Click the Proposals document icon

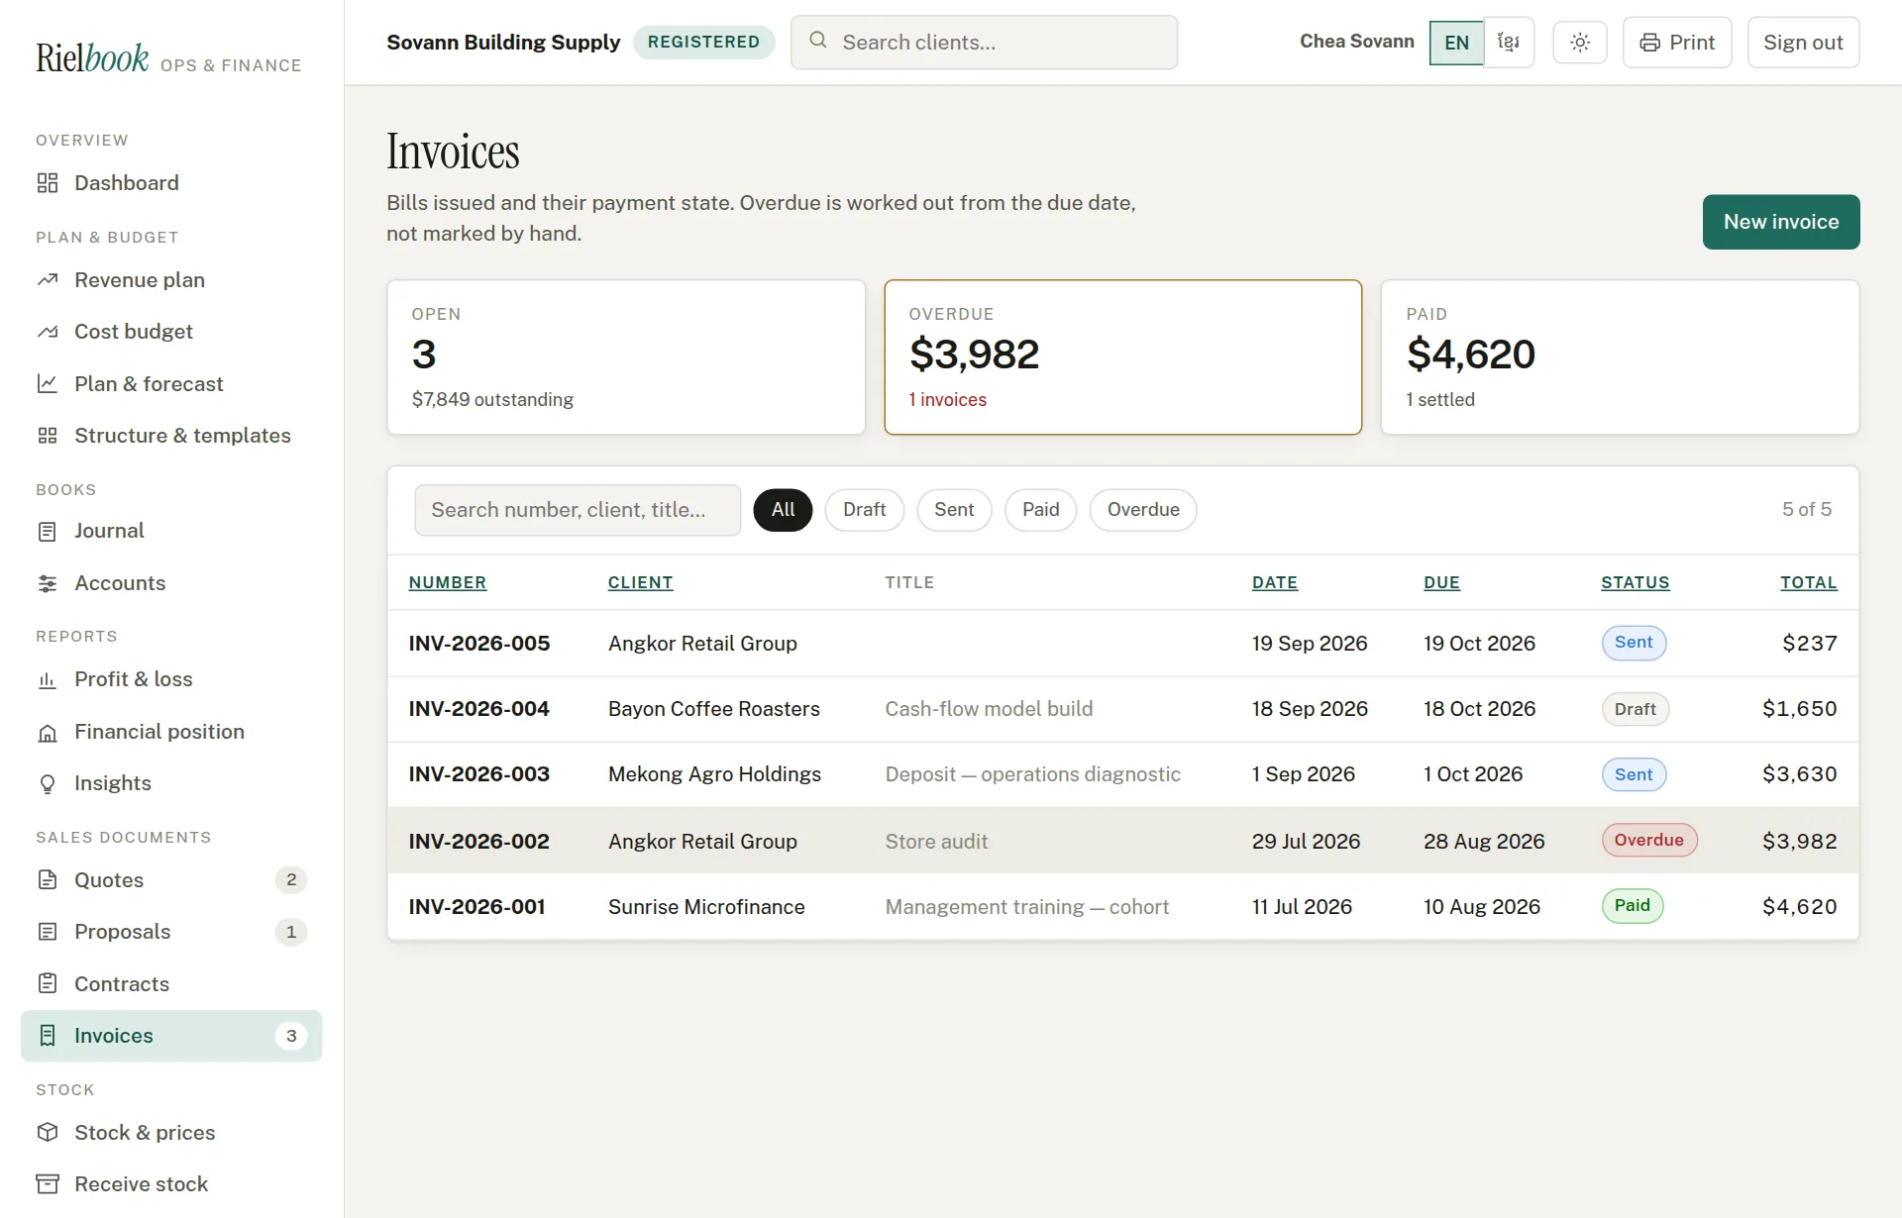click(48, 932)
